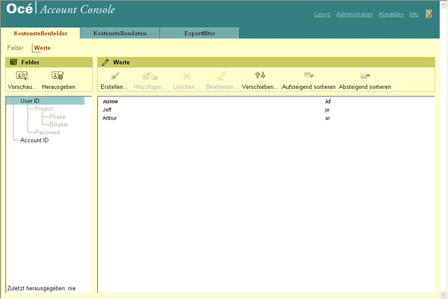The height and width of the screenshot is (299, 448).
Task: Click the Erstellen create icon
Action: (x=115, y=76)
